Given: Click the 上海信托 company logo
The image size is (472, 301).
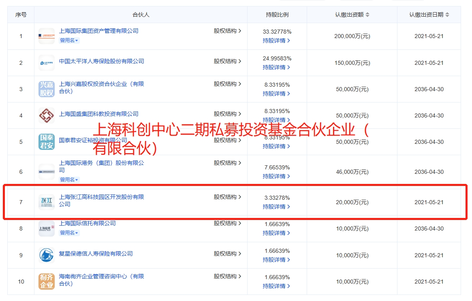Looking at the screenshot, I should (47, 228).
